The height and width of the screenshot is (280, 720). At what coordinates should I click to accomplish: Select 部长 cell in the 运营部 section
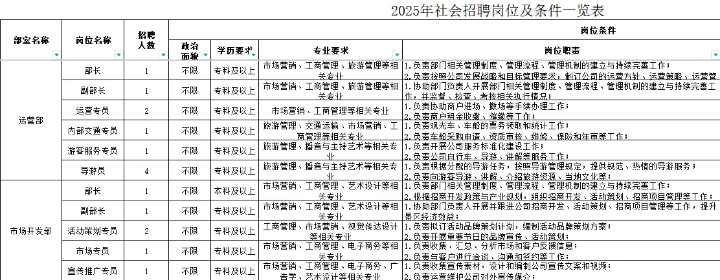[93, 70]
